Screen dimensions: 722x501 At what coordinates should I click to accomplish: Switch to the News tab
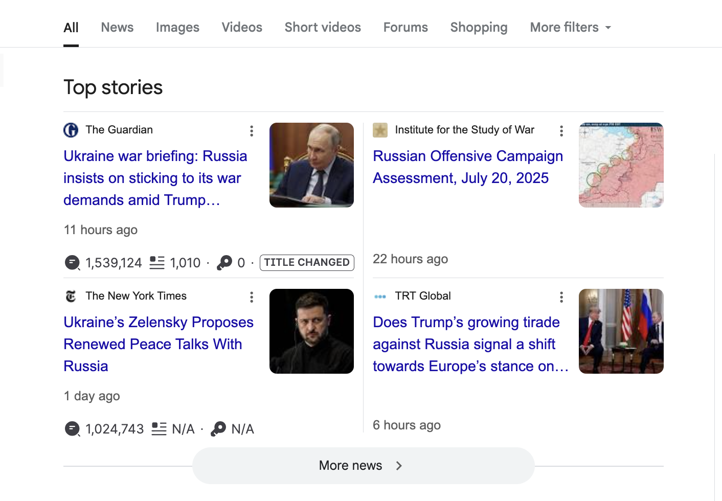(x=117, y=27)
